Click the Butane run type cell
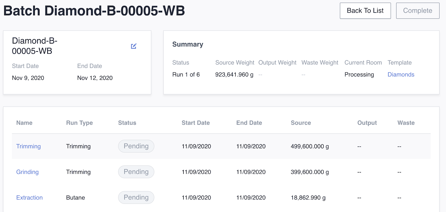Image resolution: width=446 pixels, height=212 pixels. pos(76,198)
